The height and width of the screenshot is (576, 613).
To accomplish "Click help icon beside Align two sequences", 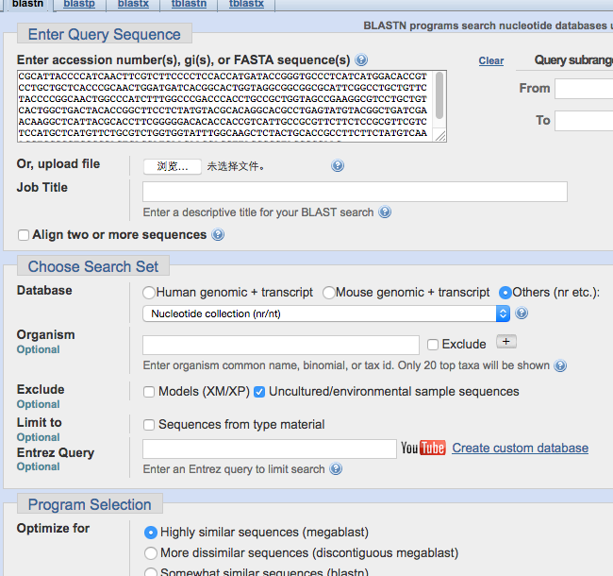I will 219,235.
